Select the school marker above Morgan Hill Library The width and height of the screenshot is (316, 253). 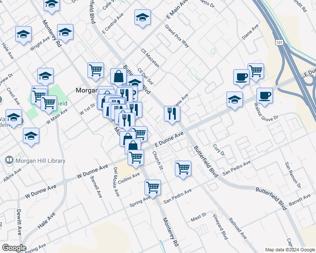(x=31, y=137)
